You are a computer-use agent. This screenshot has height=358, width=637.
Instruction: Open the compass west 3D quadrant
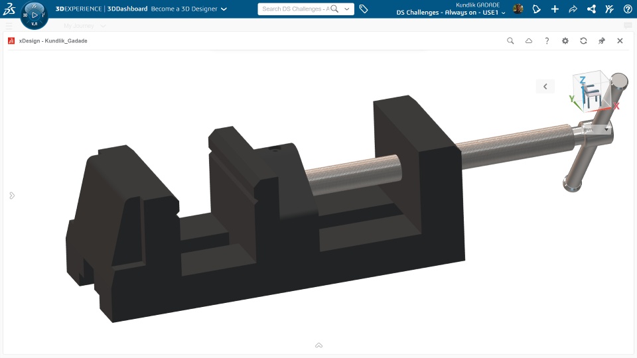point(25,15)
